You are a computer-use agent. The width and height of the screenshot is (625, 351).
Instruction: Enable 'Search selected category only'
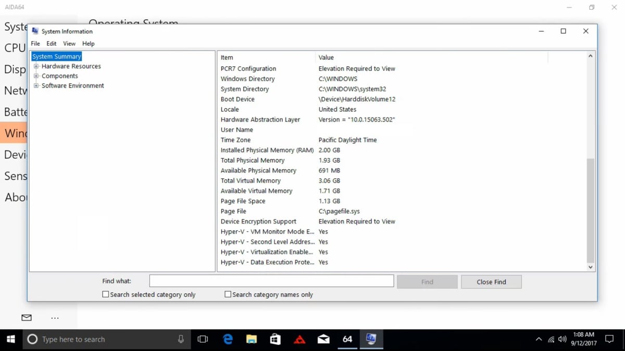106,294
